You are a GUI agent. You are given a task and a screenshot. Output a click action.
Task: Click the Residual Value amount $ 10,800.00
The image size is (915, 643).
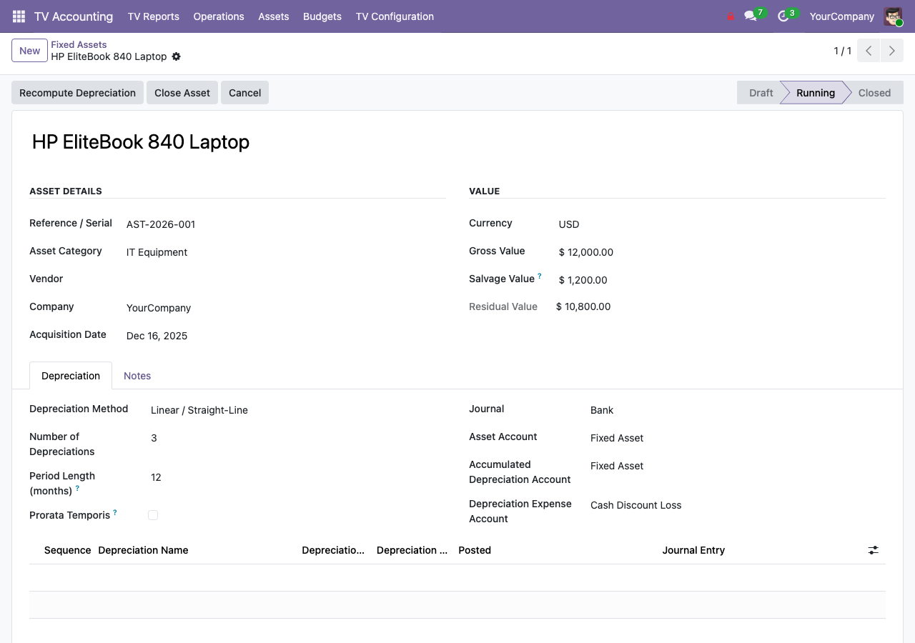[x=583, y=306]
